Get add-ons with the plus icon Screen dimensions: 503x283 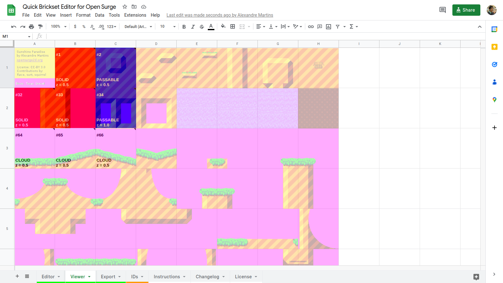click(495, 128)
